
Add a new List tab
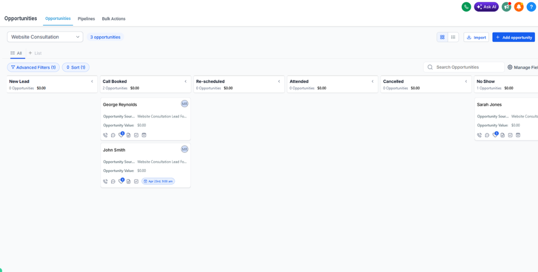[35, 53]
